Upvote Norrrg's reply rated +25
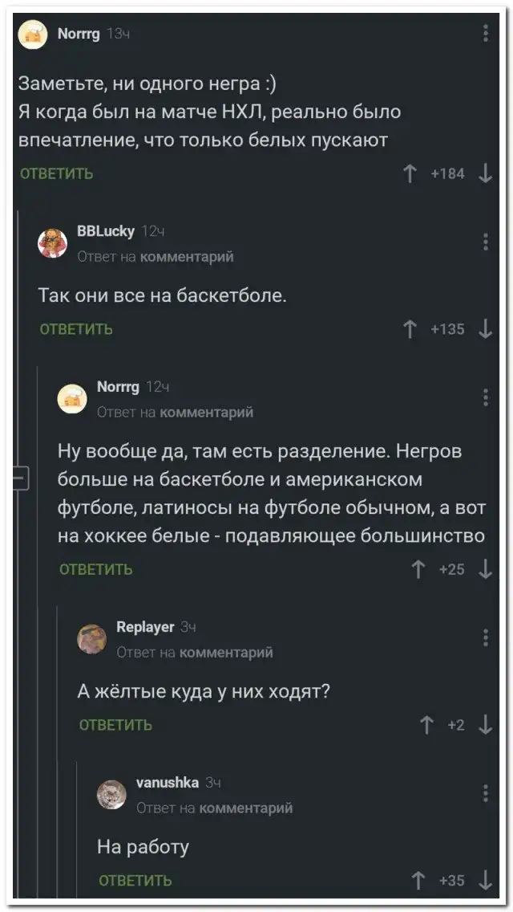The width and height of the screenshot is (513, 912). point(418,569)
